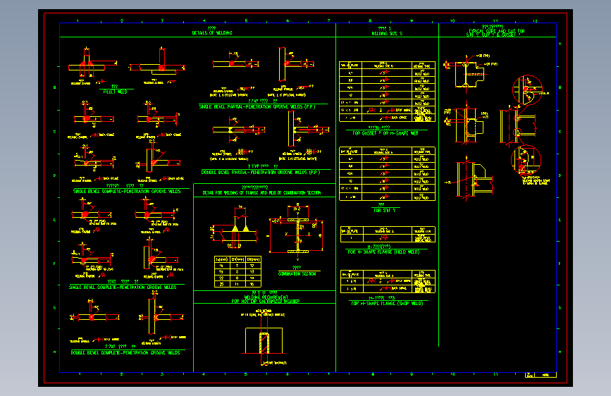
Task: Select 'FOR GUSSET ? OR H-SHAPE WEB' caption
Action: click(x=385, y=133)
